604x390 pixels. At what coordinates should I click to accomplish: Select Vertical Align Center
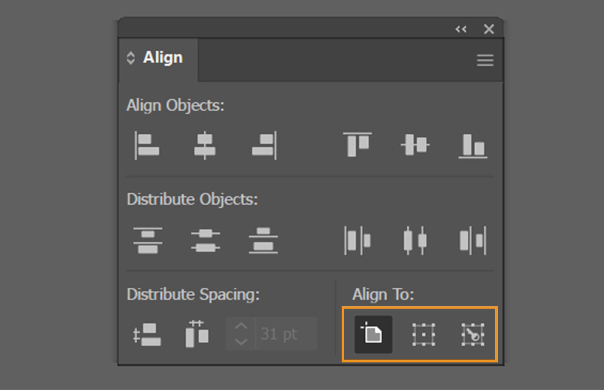(414, 145)
